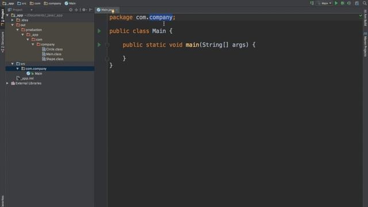Fold the main method using gutter fold marker
Image resolution: width=368 pixels, height=207 pixels.
(x=107, y=45)
